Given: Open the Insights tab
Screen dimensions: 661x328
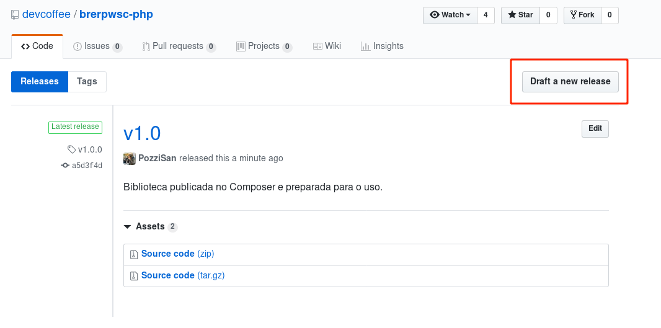Looking at the screenshot, I should coord(382,47).
